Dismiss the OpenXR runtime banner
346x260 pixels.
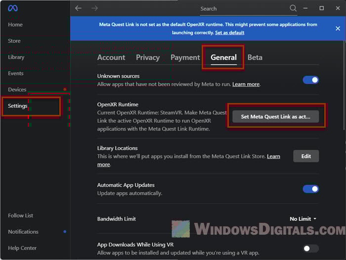[x=338, y=28]
